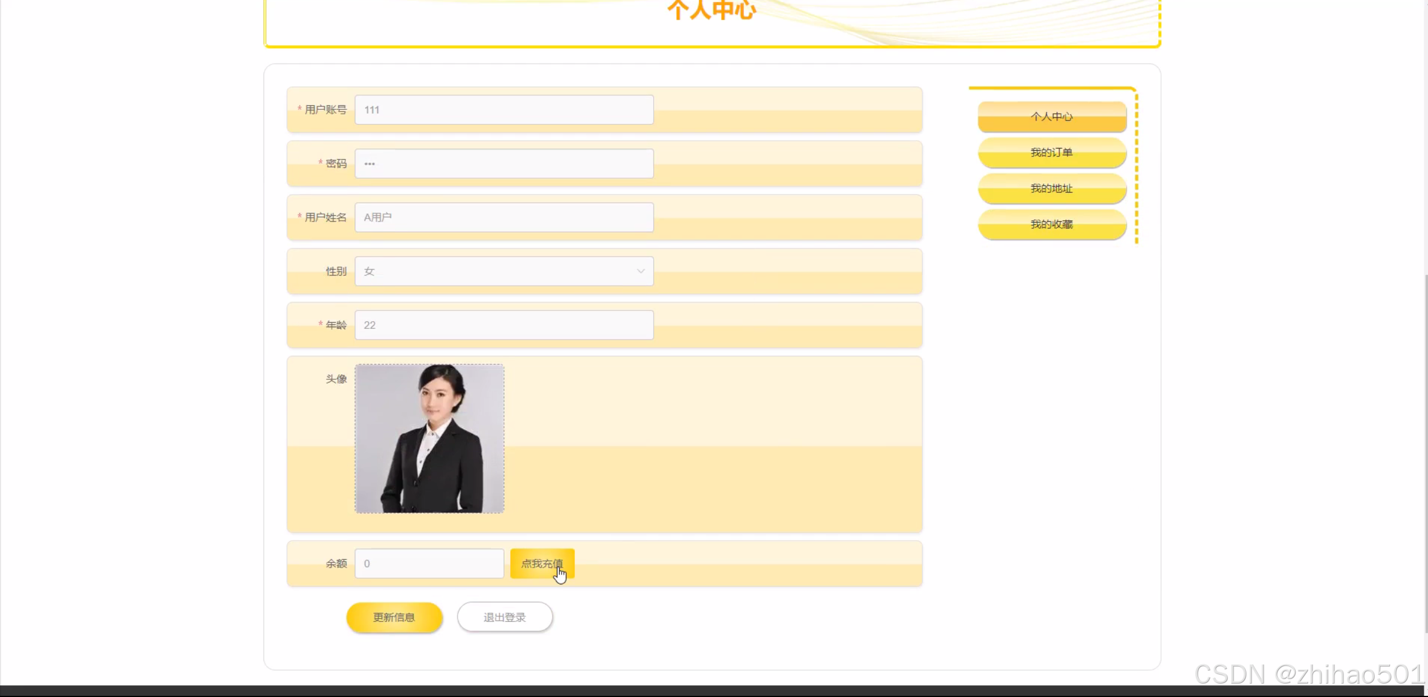Go to 我的地址 in the side menu
The width and height of the screenshot is (1428, 697).
1052,188
